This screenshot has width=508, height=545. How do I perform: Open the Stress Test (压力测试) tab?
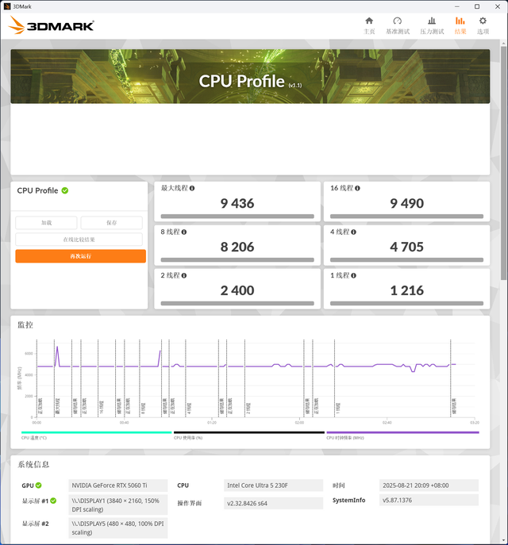[x=432, y=25]
